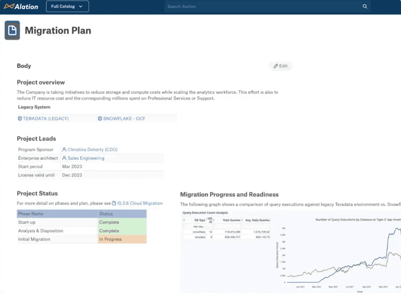401x293 pixels.
Task: Open Christina Doherty (CDO) profile link
Action: tap(90, 150)
